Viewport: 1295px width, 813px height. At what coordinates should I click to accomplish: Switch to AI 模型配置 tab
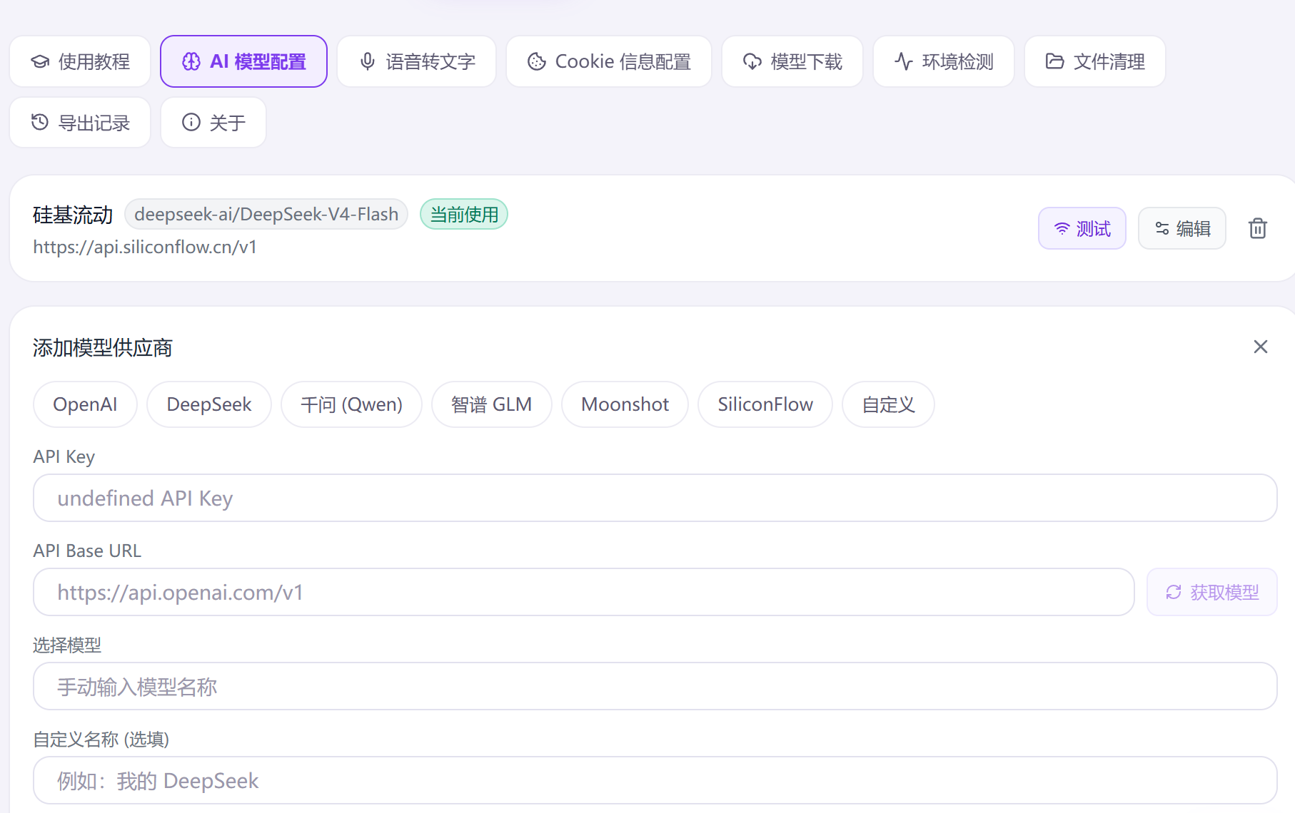243,61
